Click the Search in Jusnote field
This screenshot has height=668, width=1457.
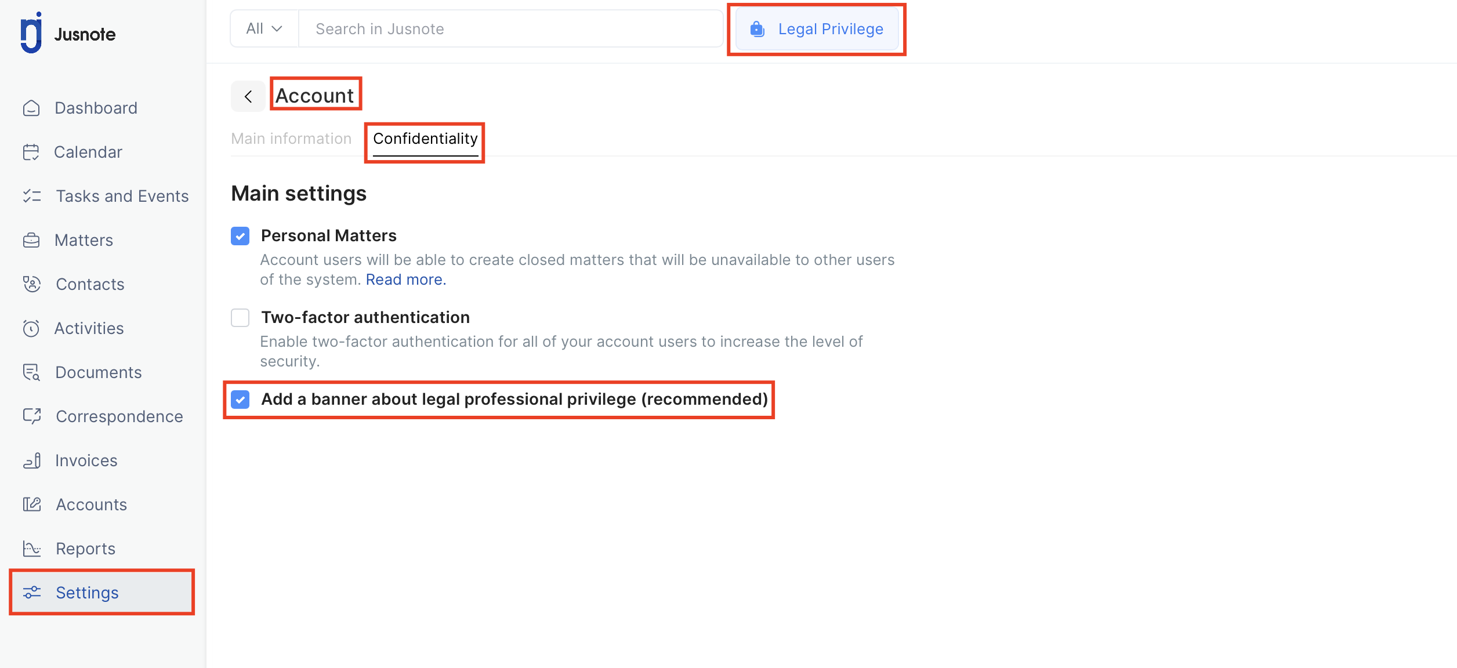(510, 29)
